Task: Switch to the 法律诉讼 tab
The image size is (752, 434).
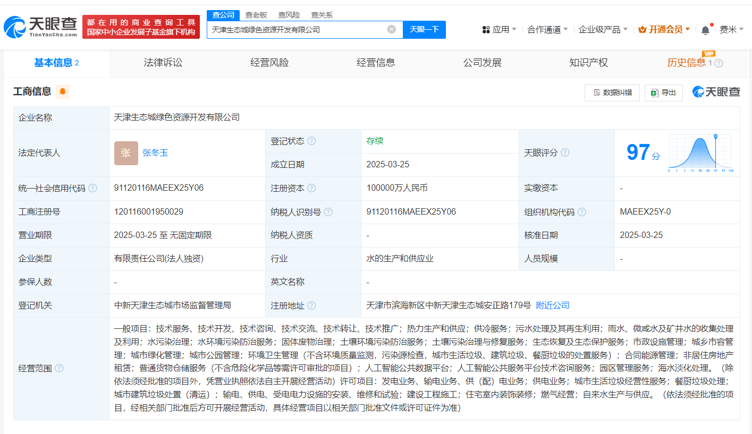Action: (x=163, y=63)
